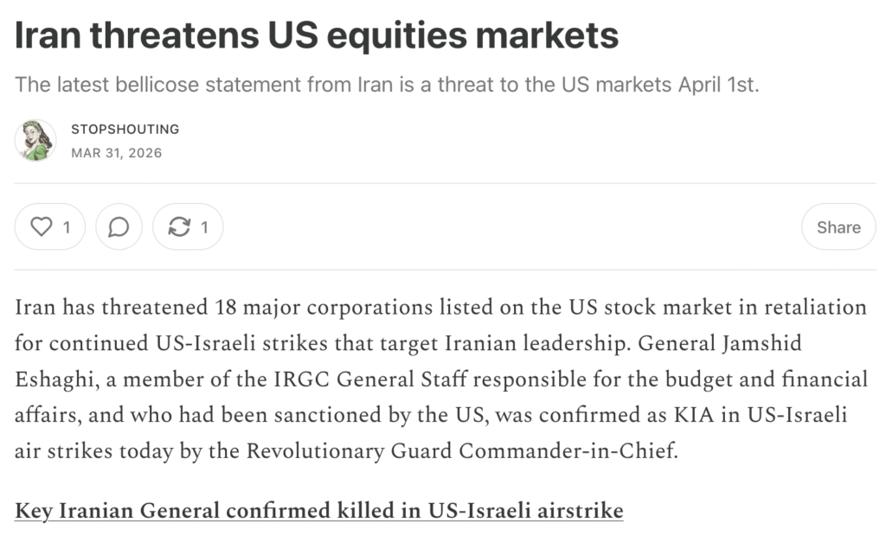Visit the STOPSHOUTING author name link
886x542 pixels.
pyautogui.click(x=125, y=130)
